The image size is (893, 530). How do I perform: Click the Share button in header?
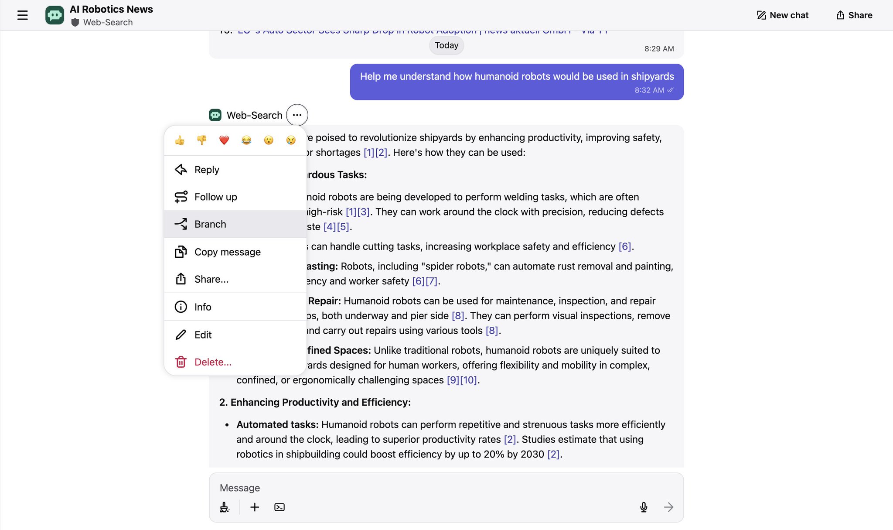854,15
